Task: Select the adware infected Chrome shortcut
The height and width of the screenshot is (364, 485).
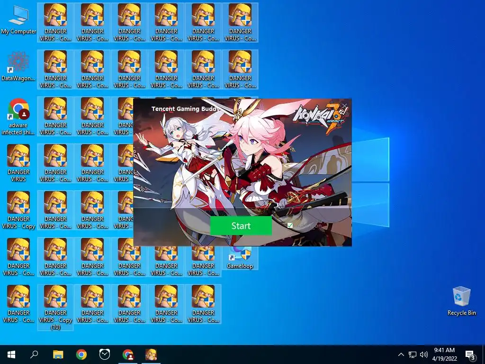Action: tap(18, 117)
